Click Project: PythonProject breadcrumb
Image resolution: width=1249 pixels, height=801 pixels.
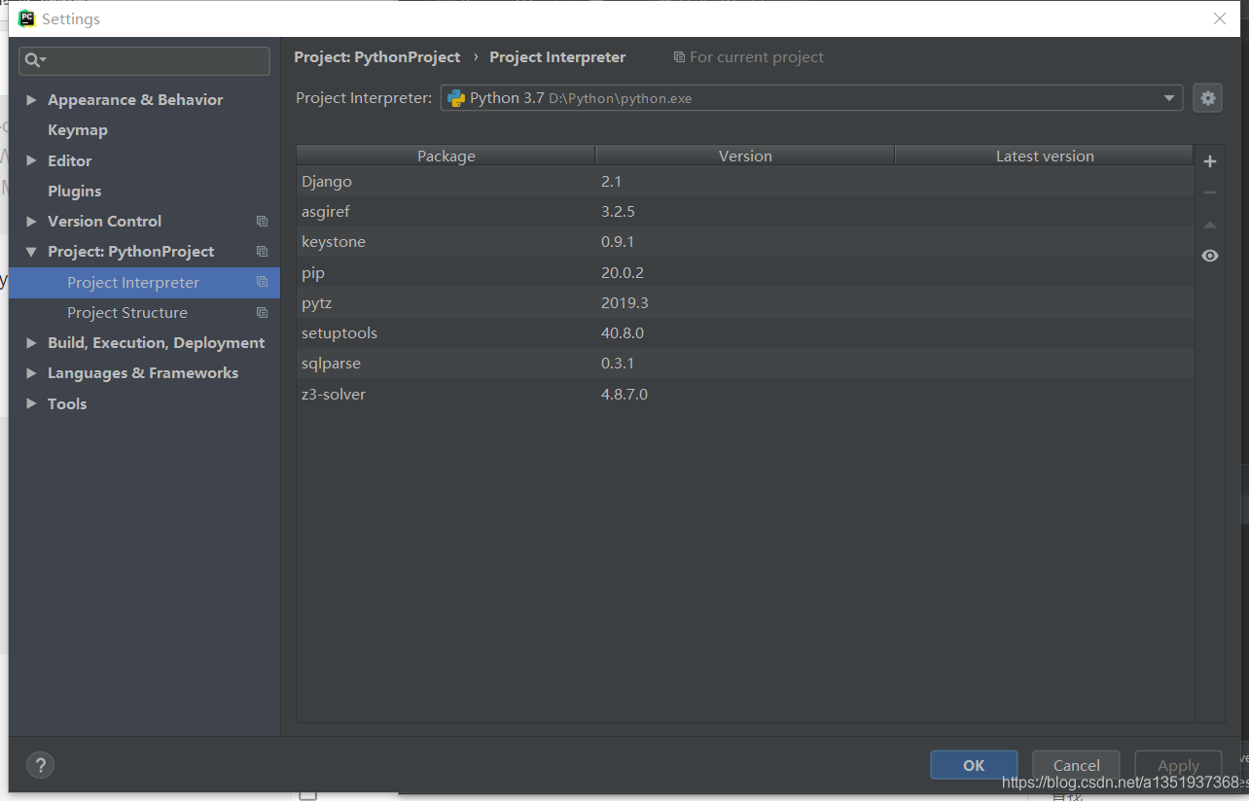pos(376,57)
